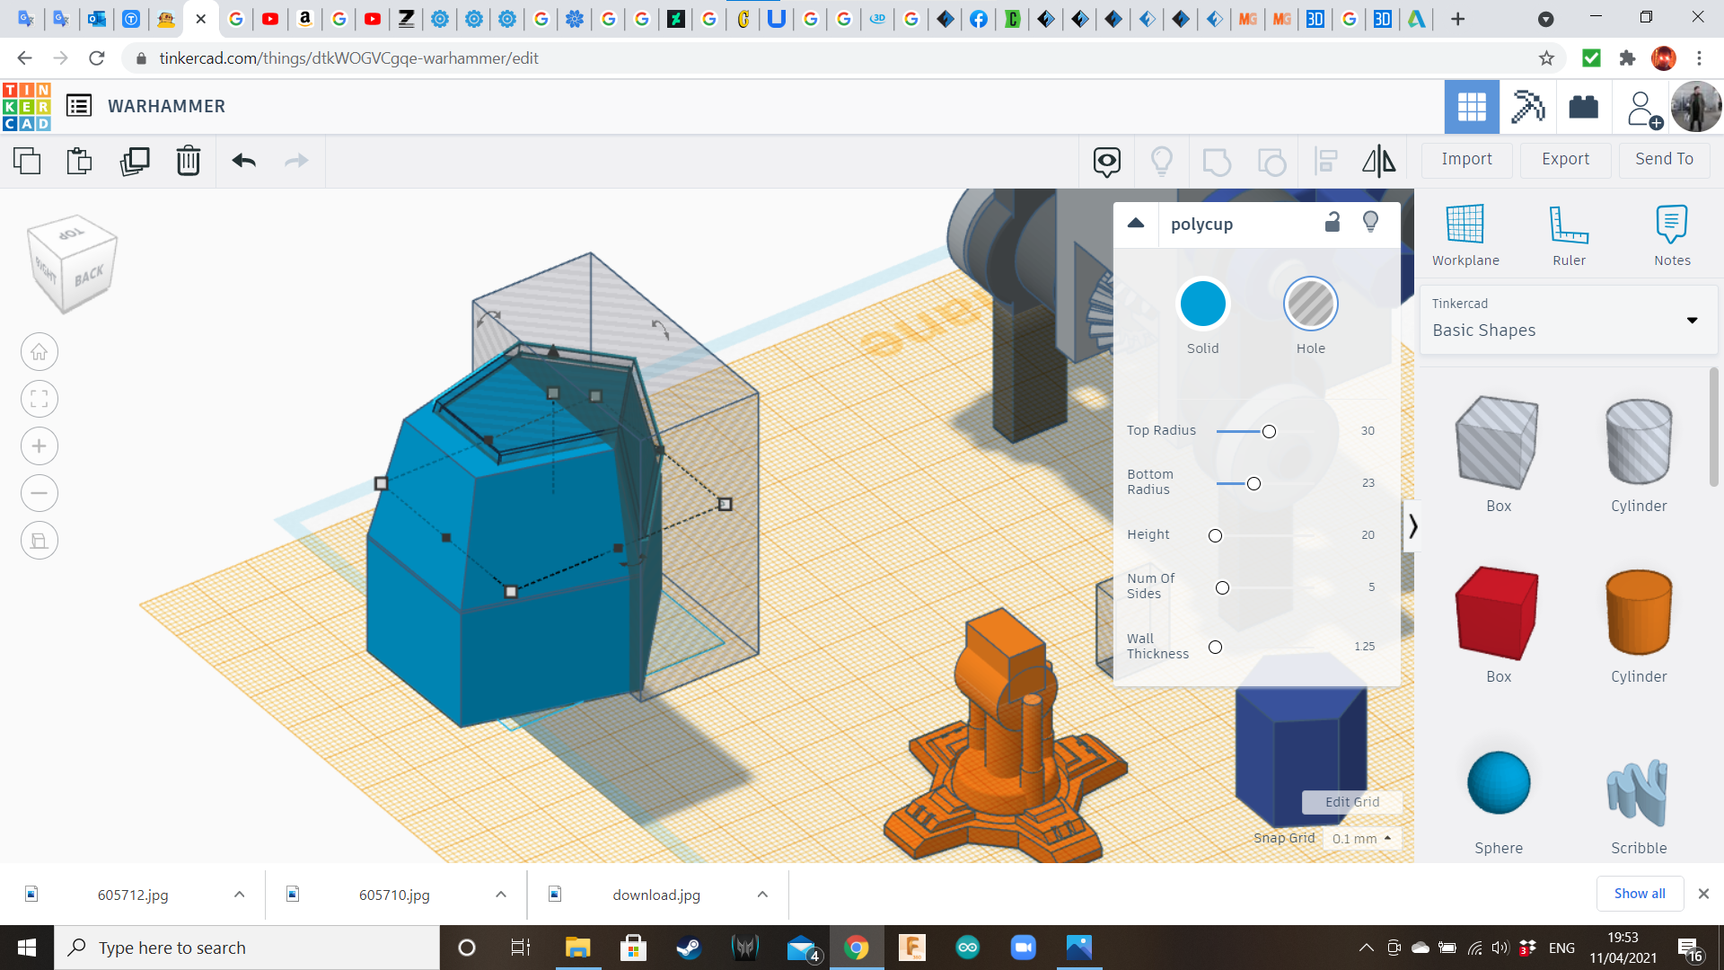Open File Explorer from the taskbar
1724x970 pixels.
pyautogui.click(x=576, y=948)
